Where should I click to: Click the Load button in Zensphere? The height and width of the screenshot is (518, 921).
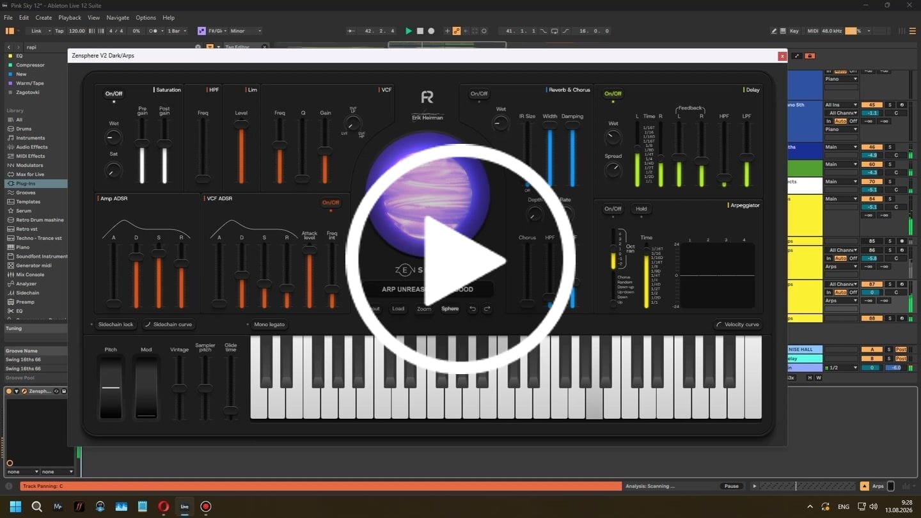[398, 309]
